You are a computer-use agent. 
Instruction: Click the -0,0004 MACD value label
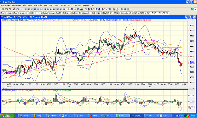pos(191,107)
